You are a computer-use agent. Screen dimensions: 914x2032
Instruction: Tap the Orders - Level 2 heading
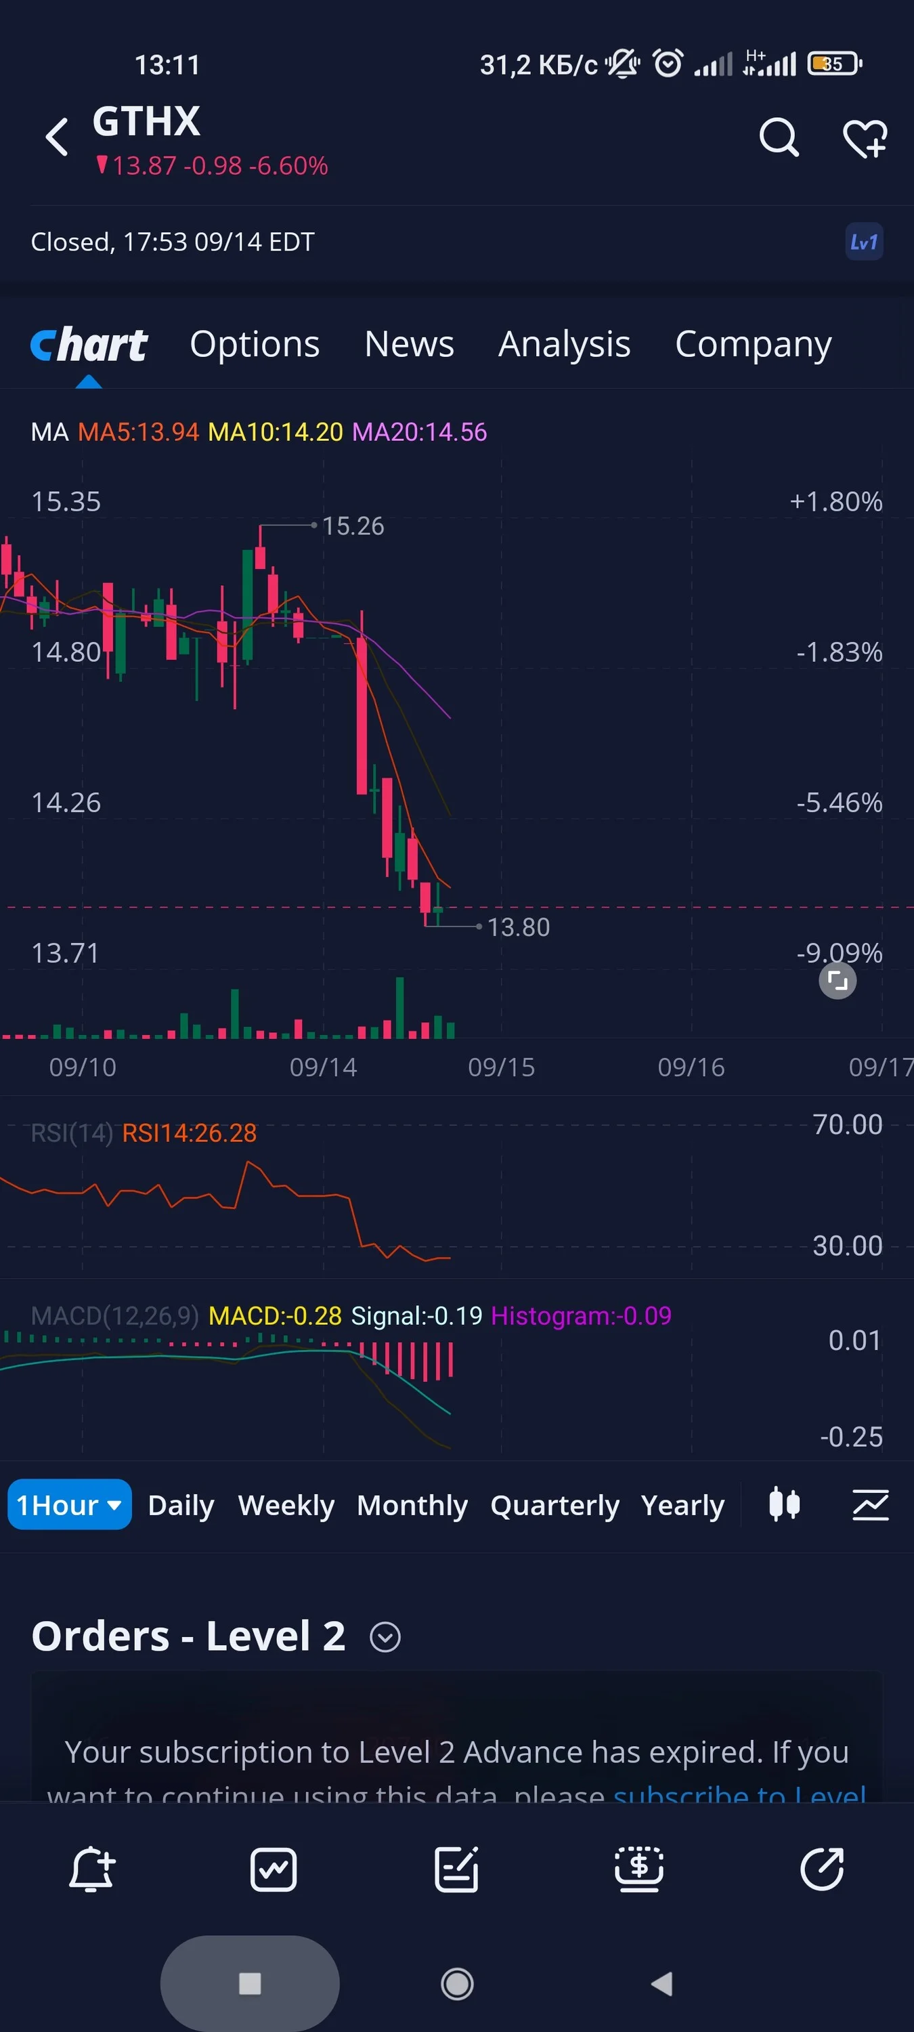click(x=188, y=1636)
